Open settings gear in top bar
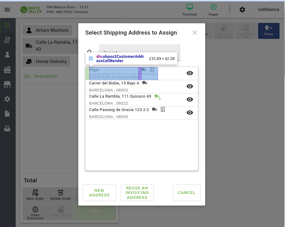Viewport: 285px width, 227px height. coord(242,10)
